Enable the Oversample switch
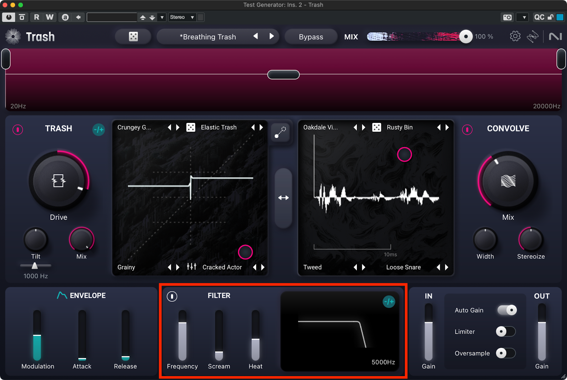 506,353
